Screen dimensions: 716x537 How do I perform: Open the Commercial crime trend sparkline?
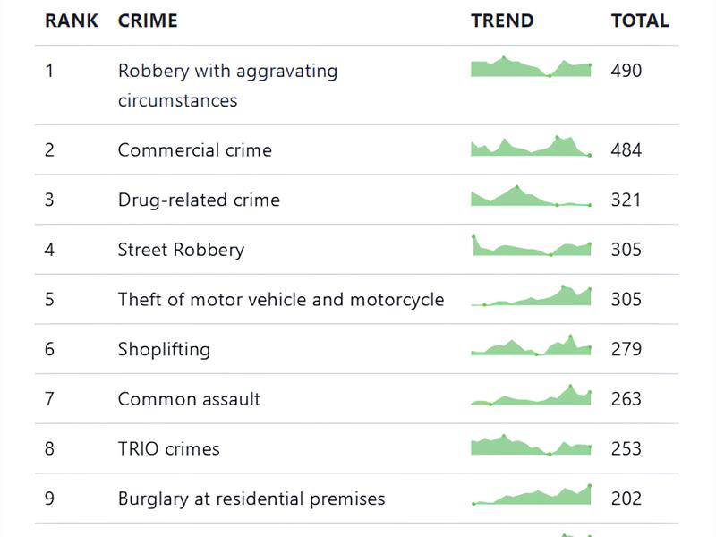click(531, 146)
